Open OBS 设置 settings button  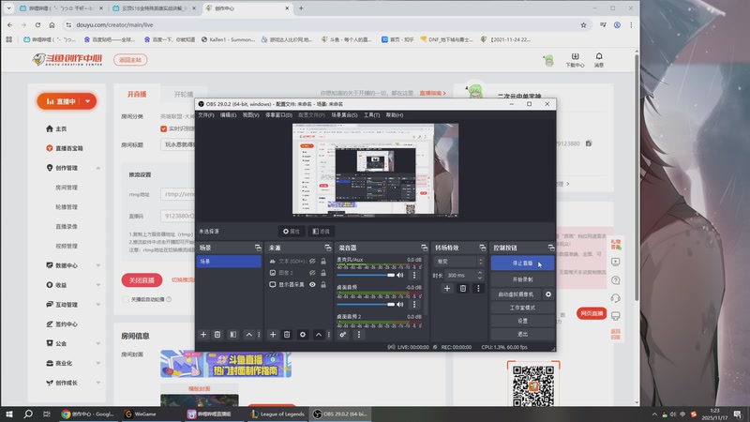522,321
